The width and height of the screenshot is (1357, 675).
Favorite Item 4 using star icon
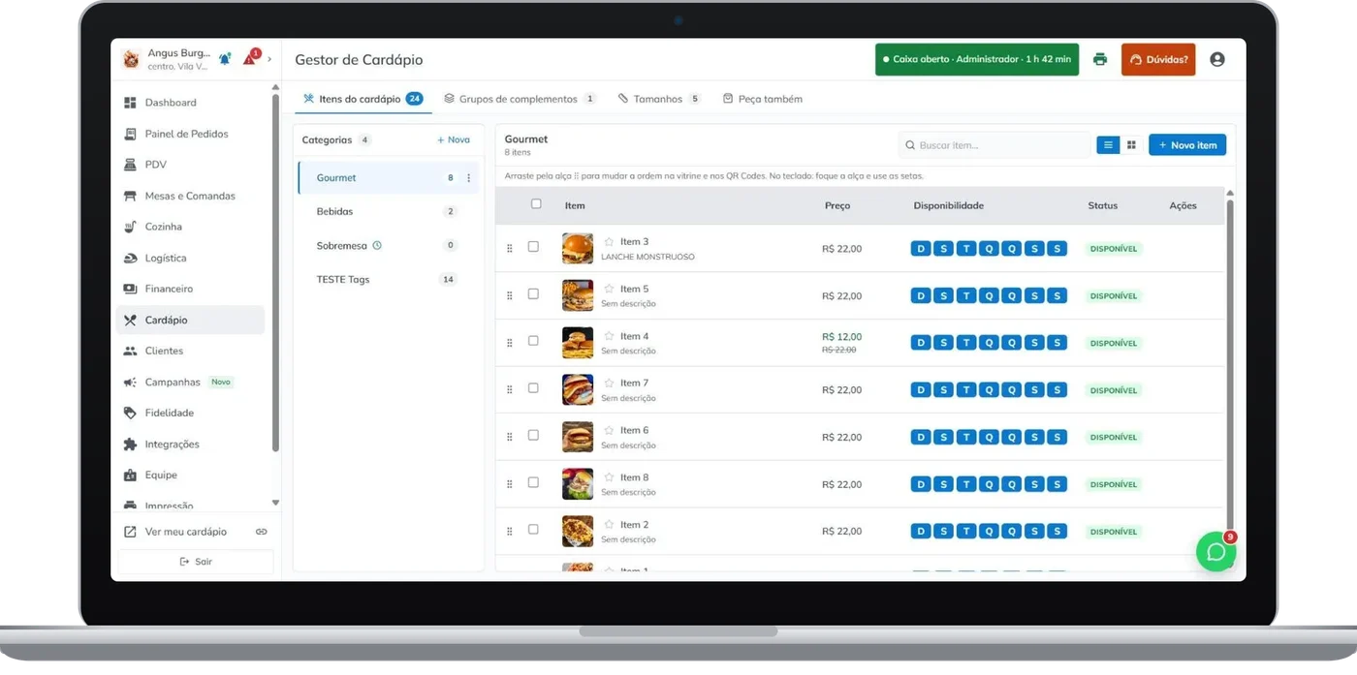[x=609, y=336]
